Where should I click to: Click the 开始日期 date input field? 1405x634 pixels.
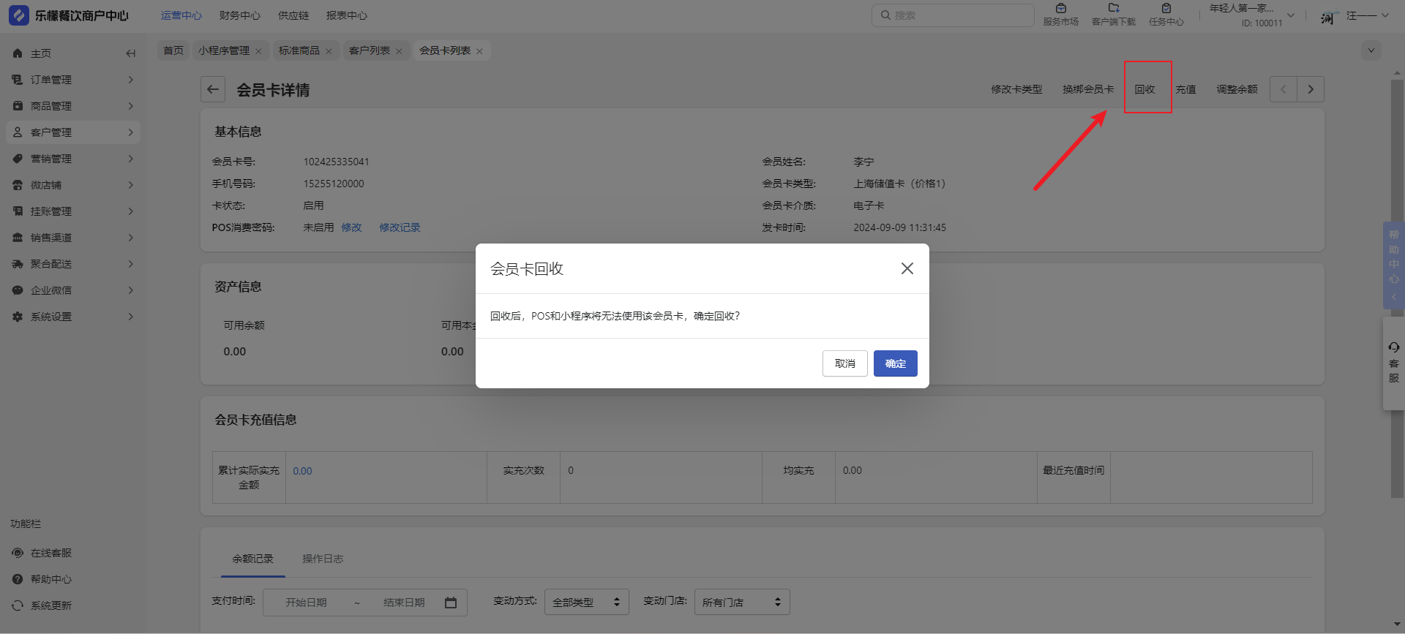(x=306, y=603)
